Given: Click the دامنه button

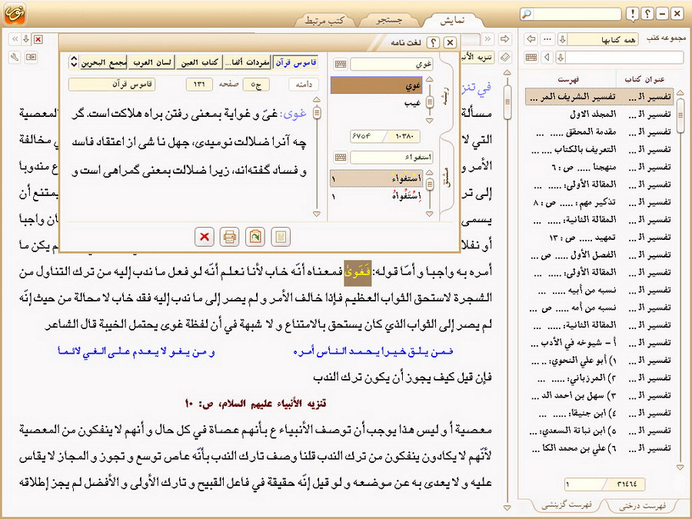Looking at the screenshot, I should pos(304,85).
